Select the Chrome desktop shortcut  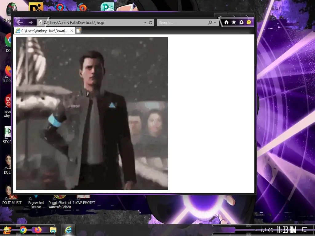(8, 43)
